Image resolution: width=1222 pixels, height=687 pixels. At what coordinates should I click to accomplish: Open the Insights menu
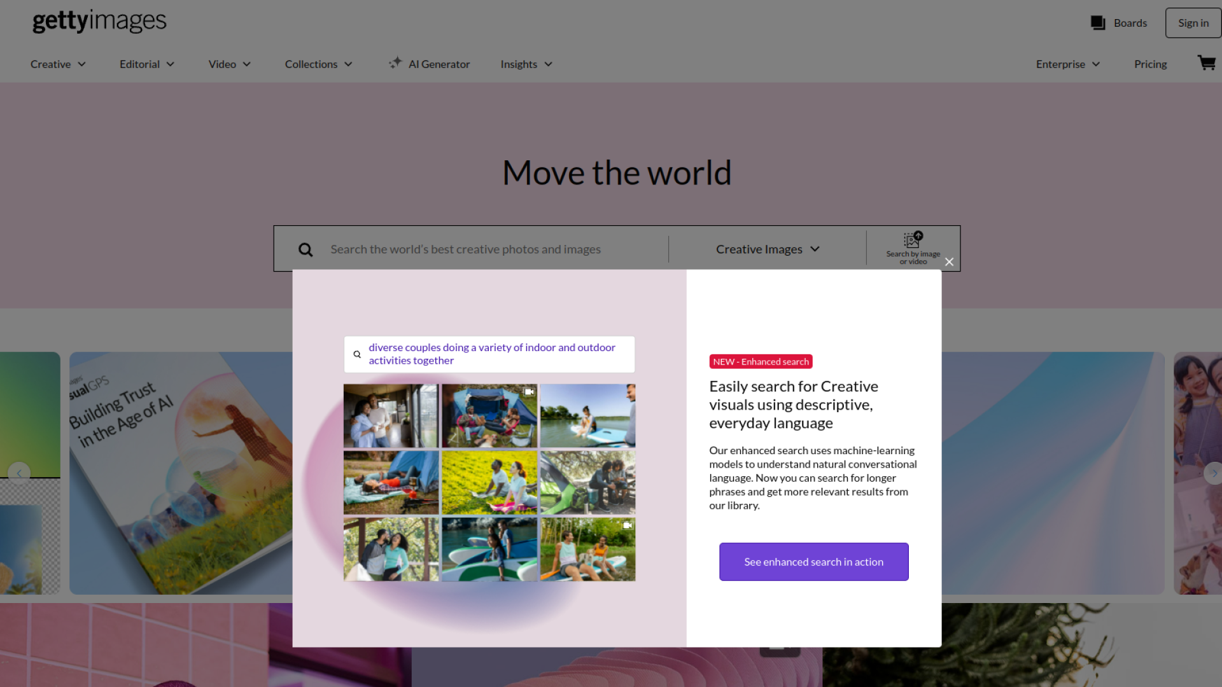coord(526,64)
